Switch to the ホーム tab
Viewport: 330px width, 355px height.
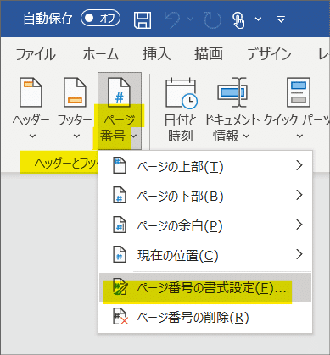click(x=100, y=54)
